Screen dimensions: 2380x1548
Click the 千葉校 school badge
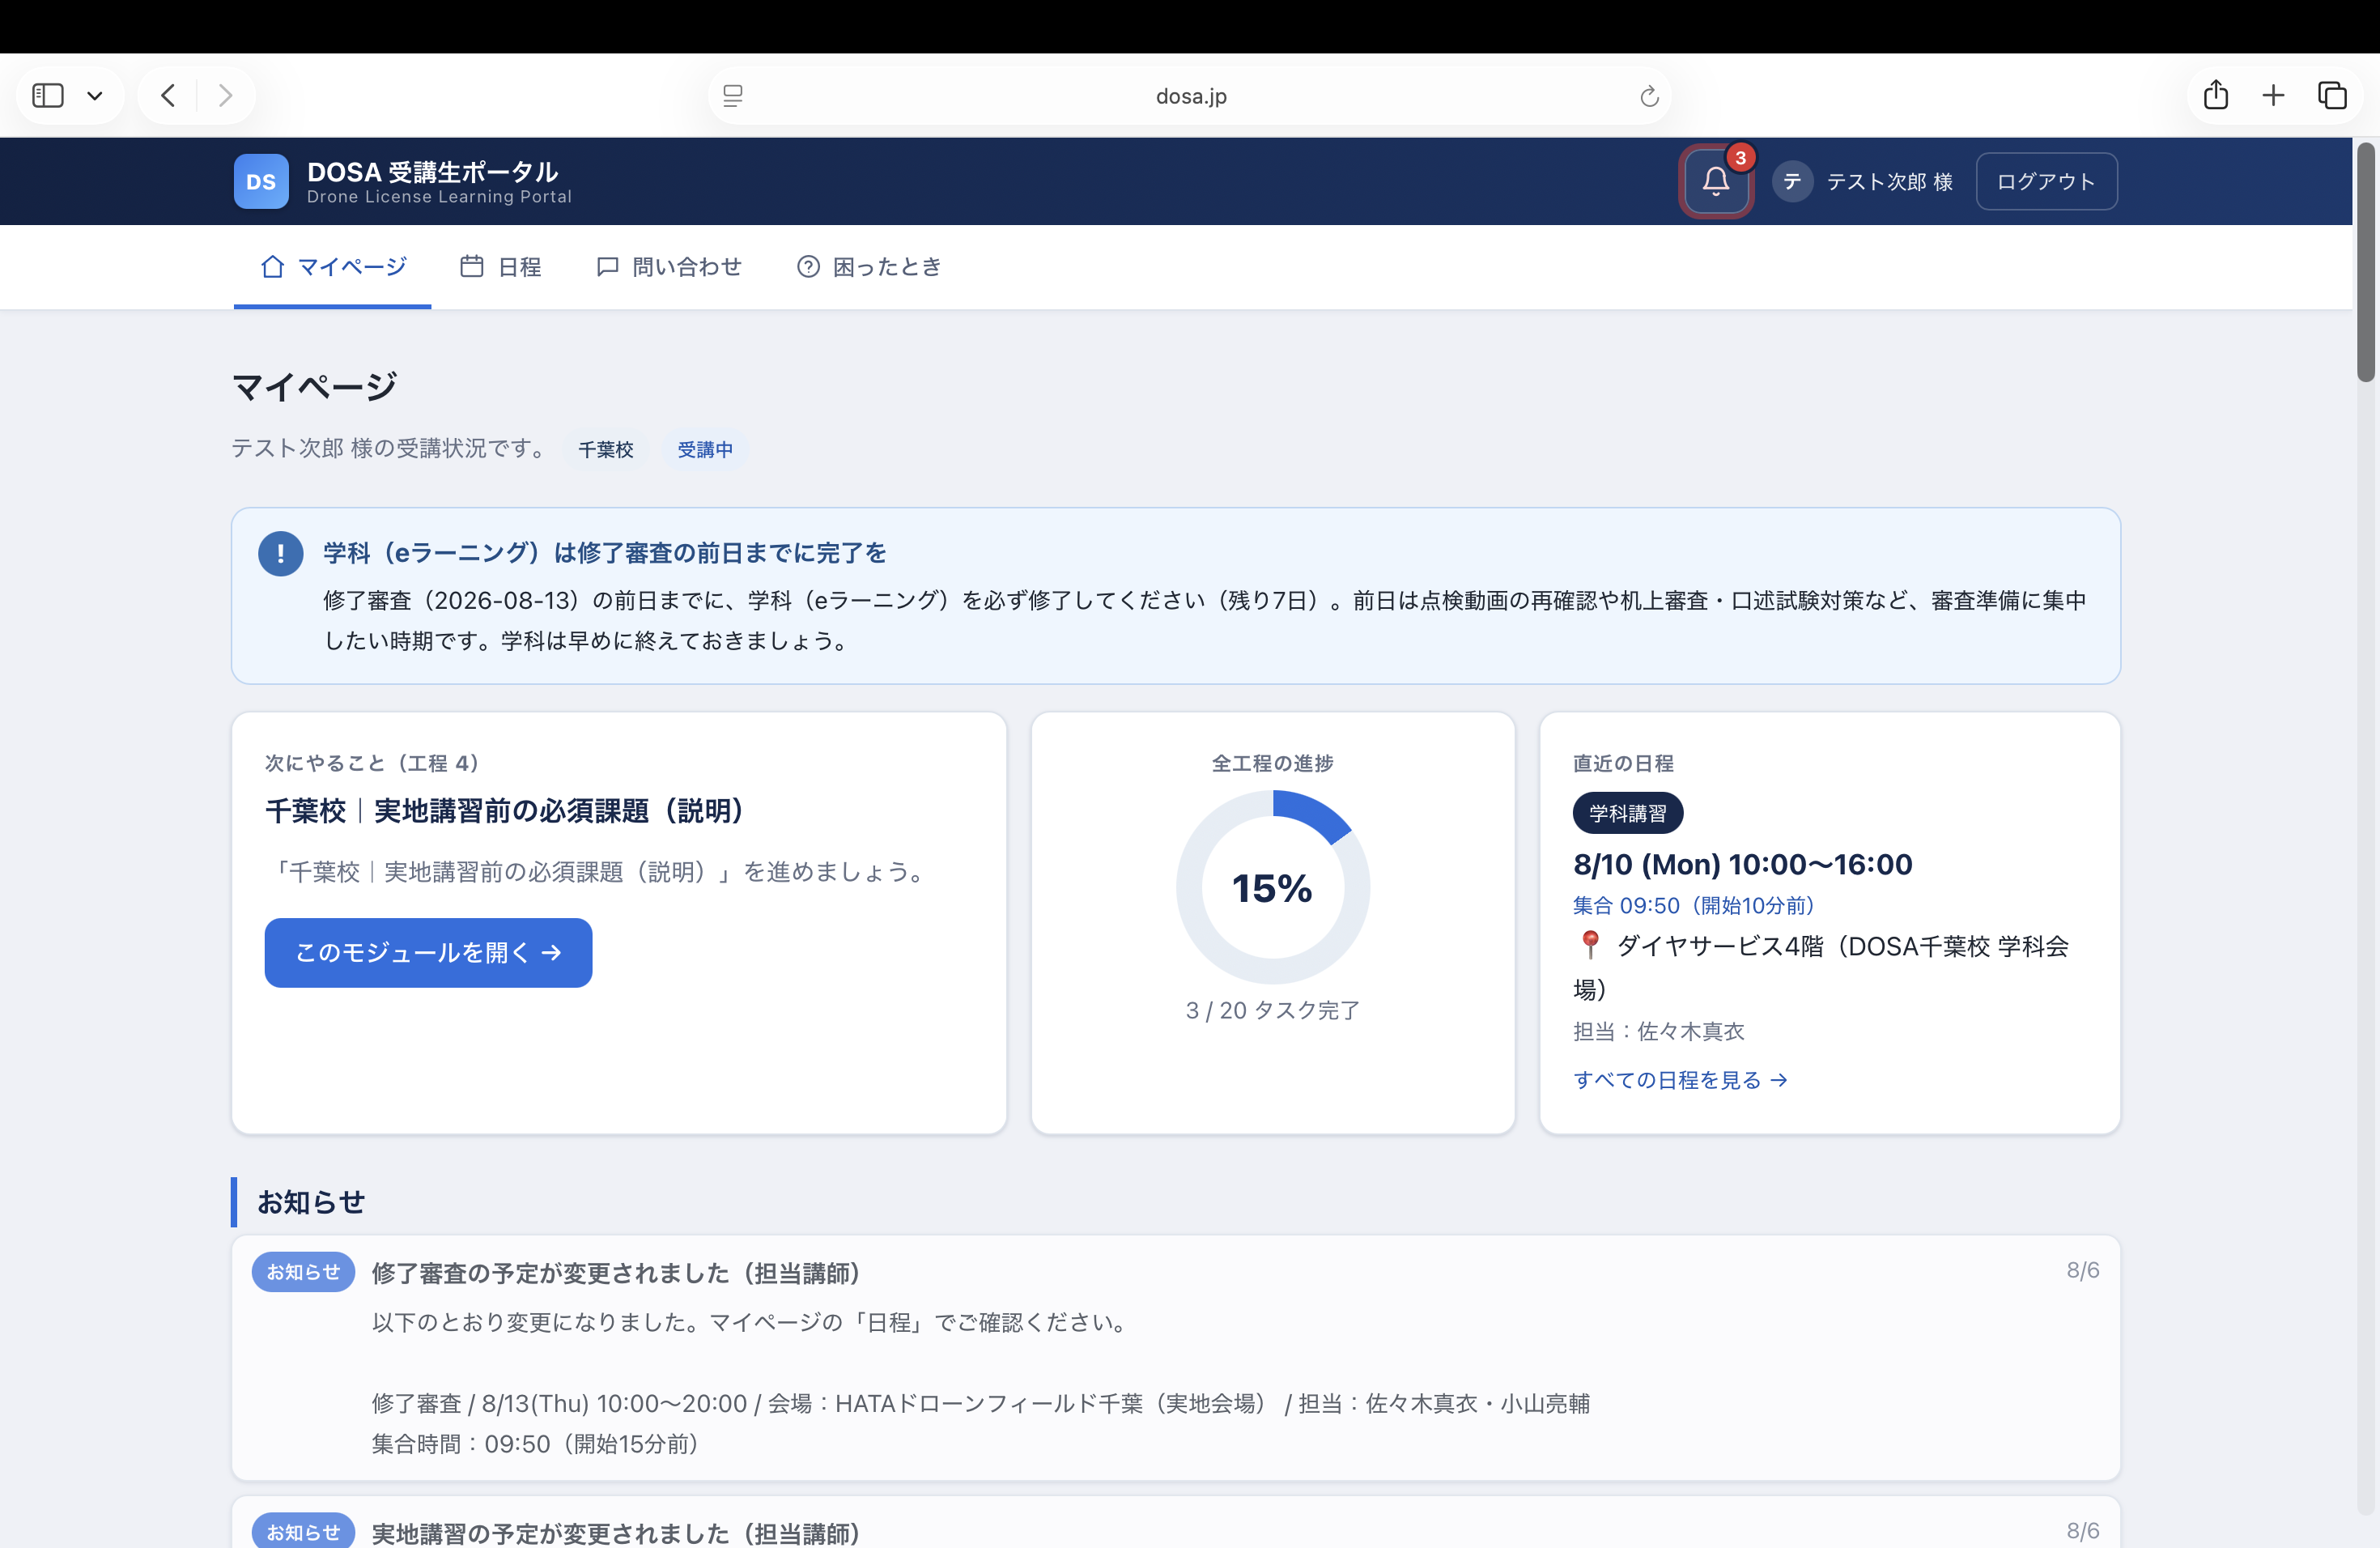606,449
